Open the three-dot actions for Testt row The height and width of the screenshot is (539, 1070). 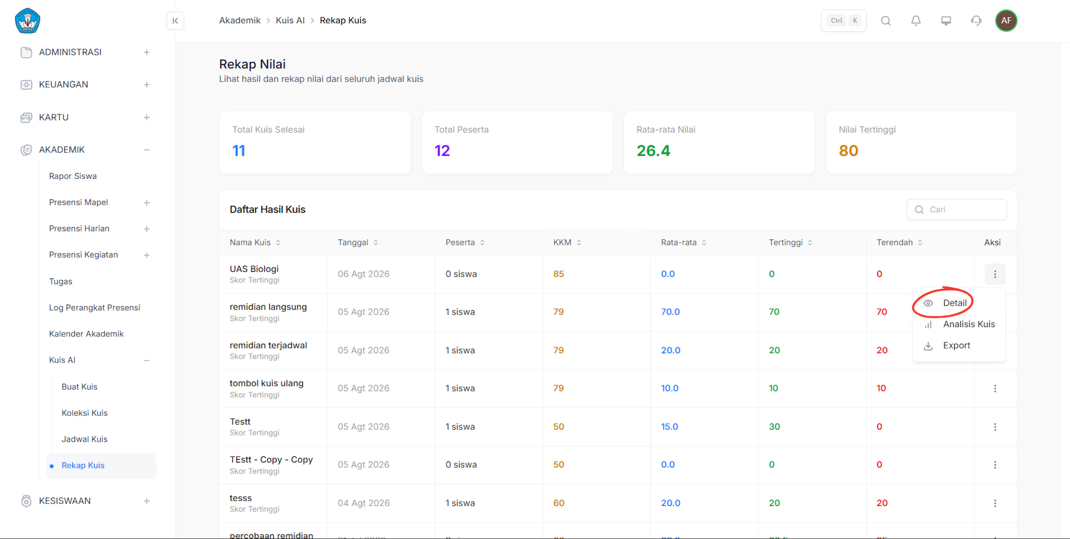click(995, 427)
